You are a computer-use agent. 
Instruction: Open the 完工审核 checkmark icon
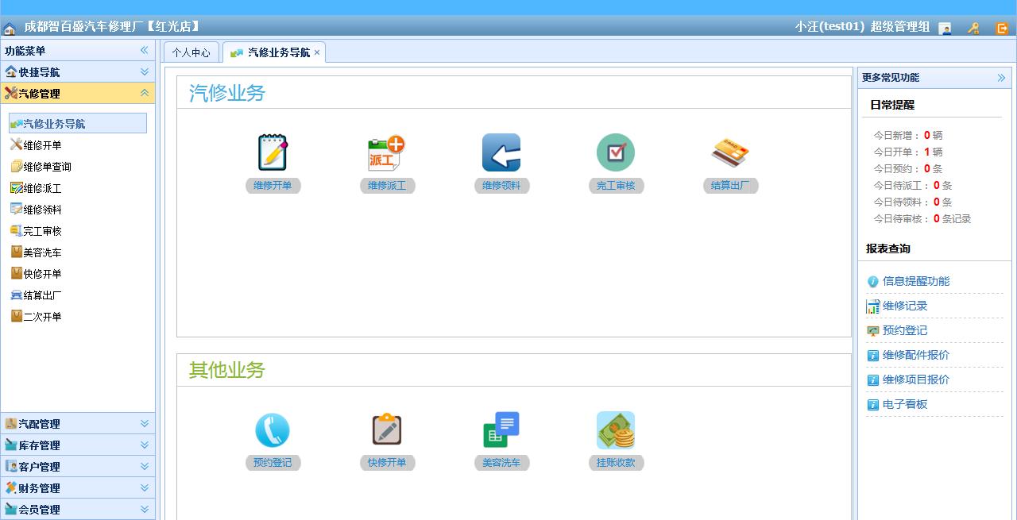[616, 152]
